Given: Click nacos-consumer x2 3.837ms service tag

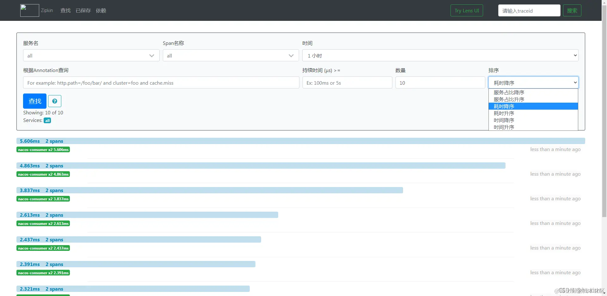Looking at the screenshot, I should (43, 199).
